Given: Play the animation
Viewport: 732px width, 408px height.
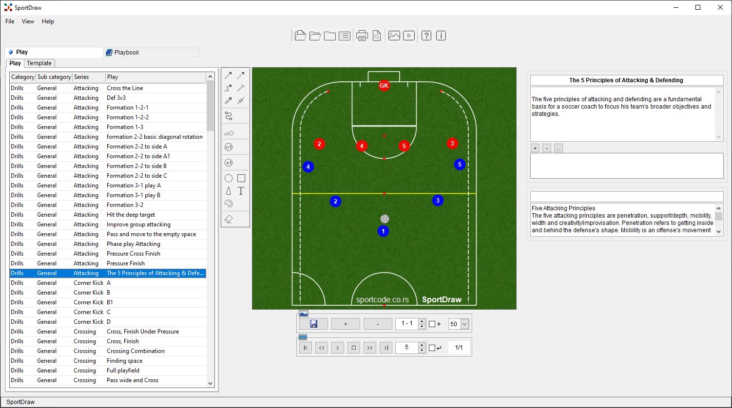Looking at the screenshot, I should point(338,348).
